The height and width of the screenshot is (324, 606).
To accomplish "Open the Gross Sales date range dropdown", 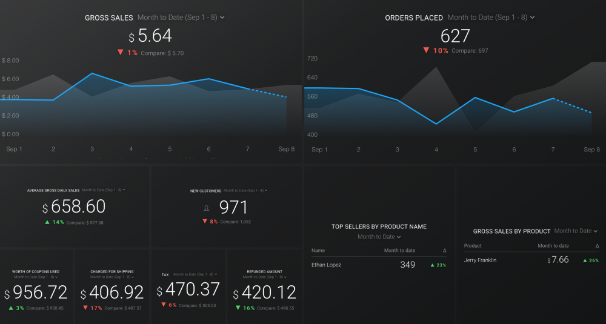I will (x=181, y=18).
